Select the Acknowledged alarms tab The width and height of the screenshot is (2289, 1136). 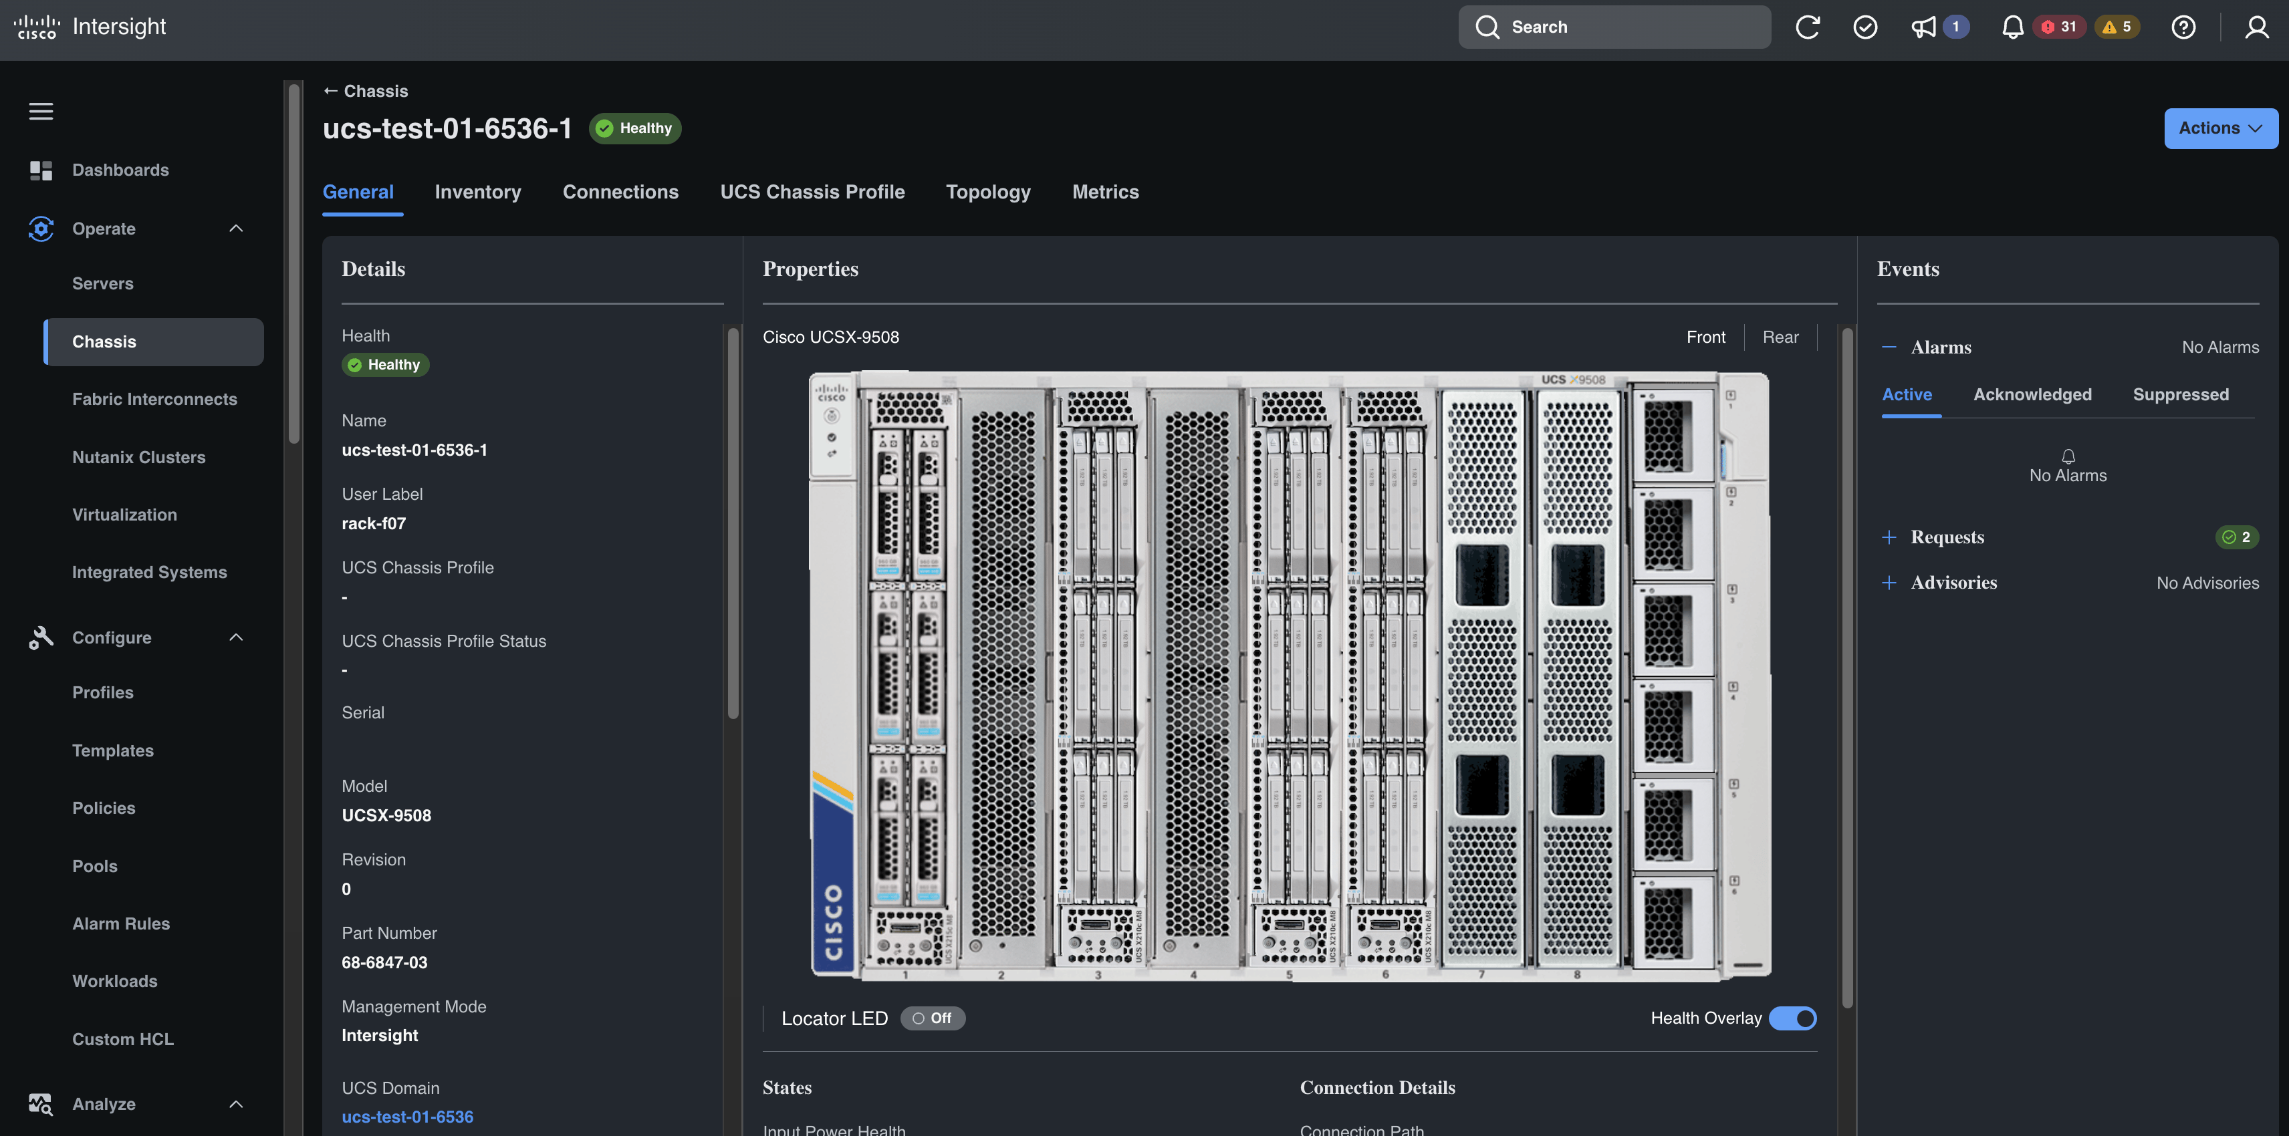click(2032, 394)
